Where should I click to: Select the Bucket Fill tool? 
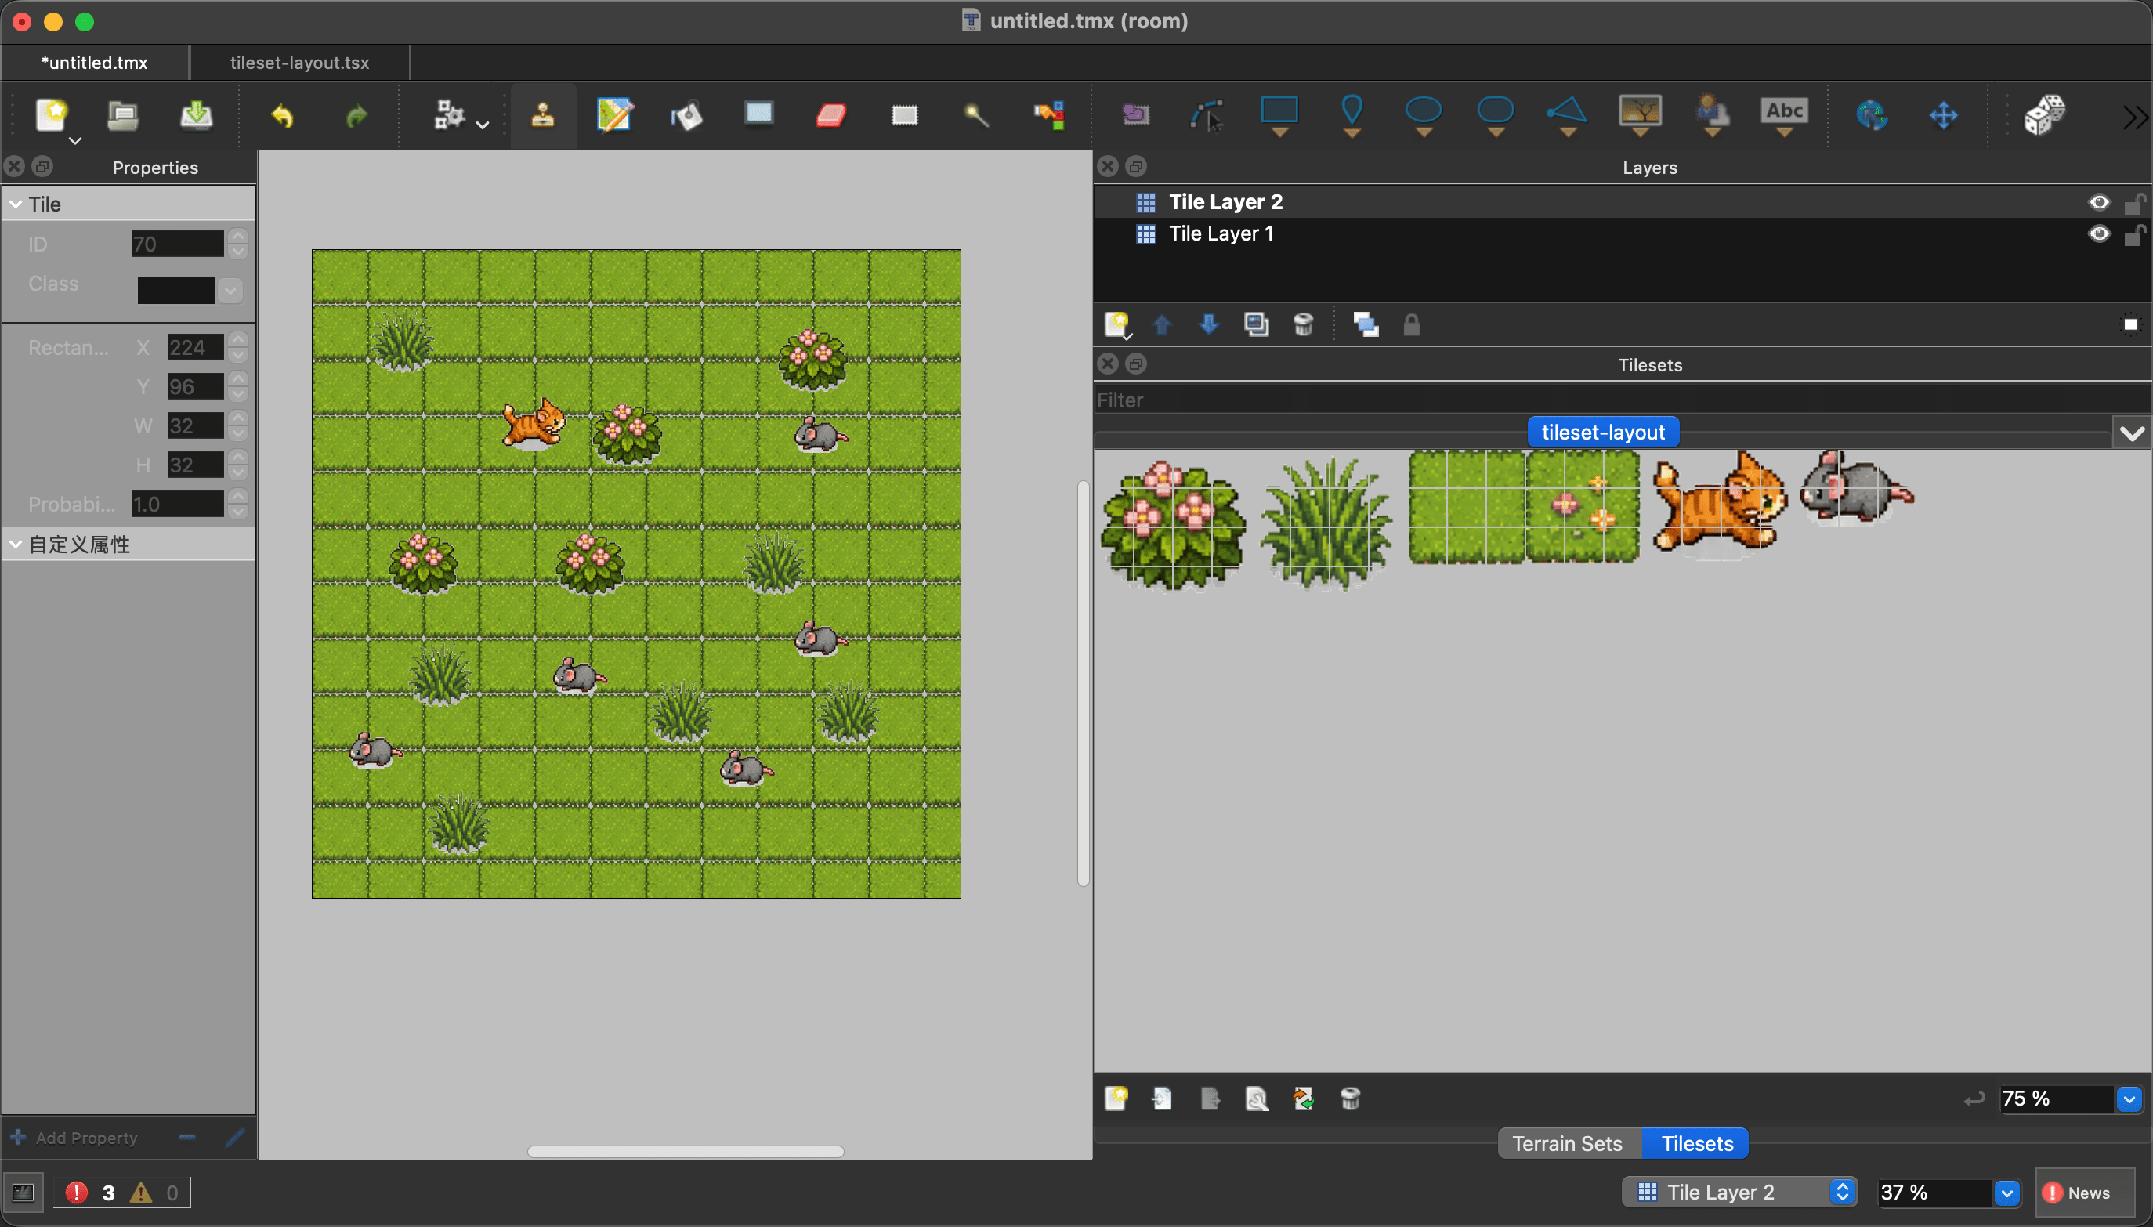point(687,115)
